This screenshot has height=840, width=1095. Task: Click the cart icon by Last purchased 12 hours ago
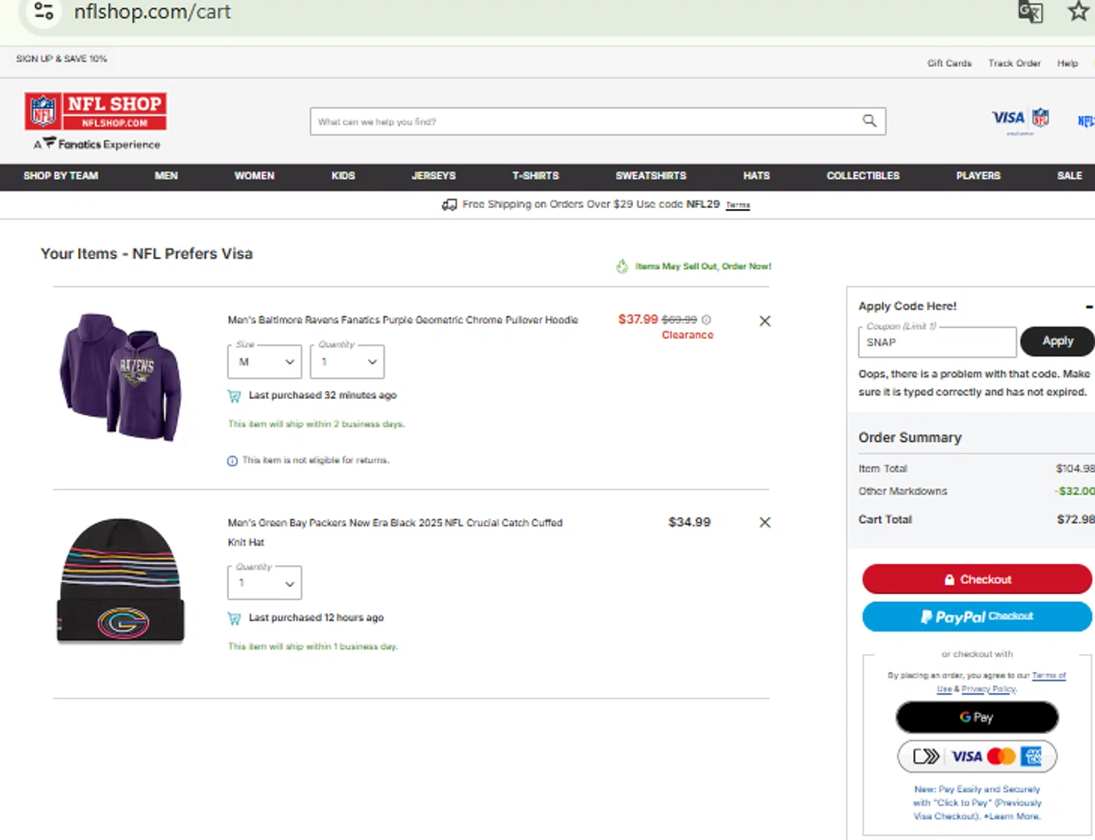(234, 619)
